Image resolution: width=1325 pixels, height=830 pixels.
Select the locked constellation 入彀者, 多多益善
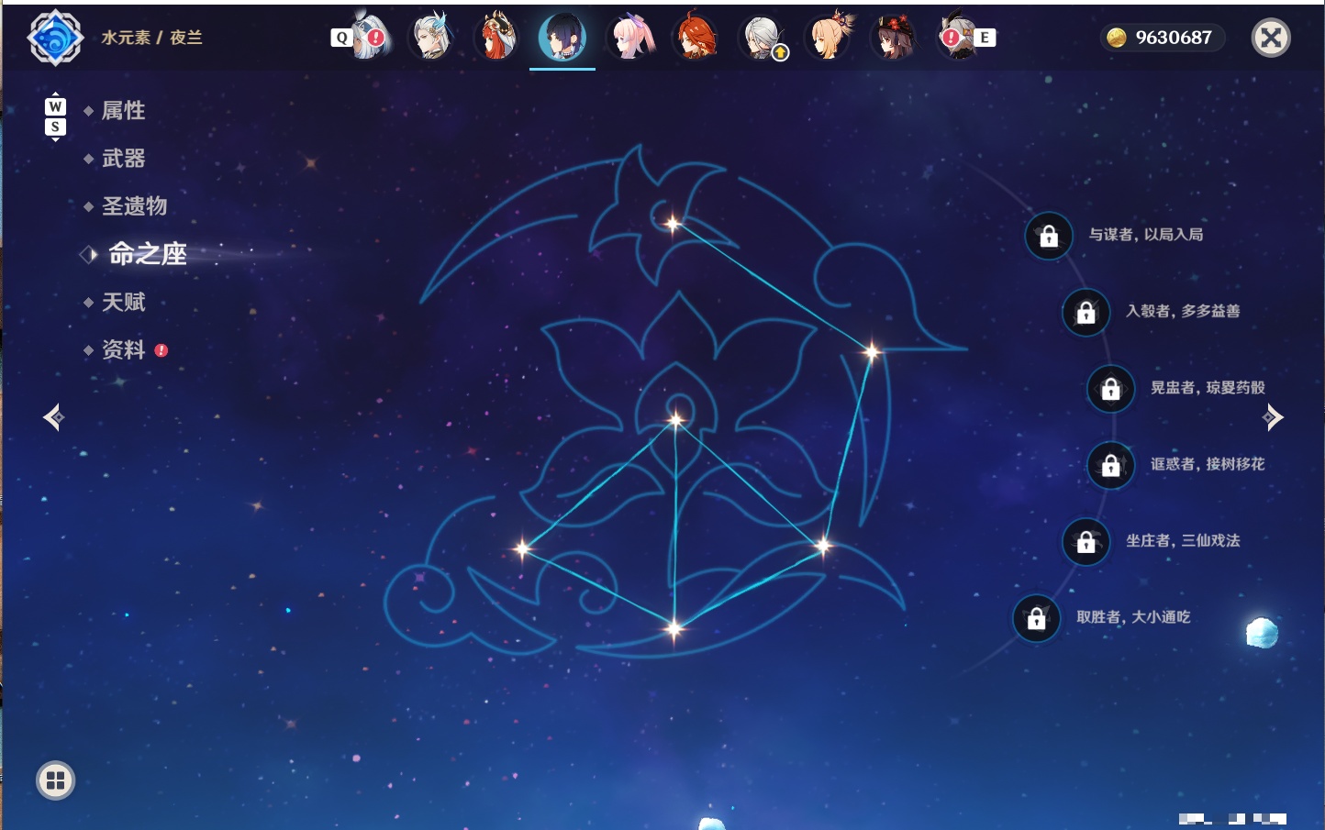tap(1086, 312)
